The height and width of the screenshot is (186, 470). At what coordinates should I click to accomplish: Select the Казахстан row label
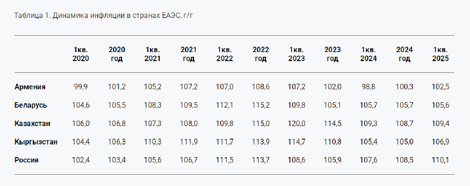[x=32, y=123]
